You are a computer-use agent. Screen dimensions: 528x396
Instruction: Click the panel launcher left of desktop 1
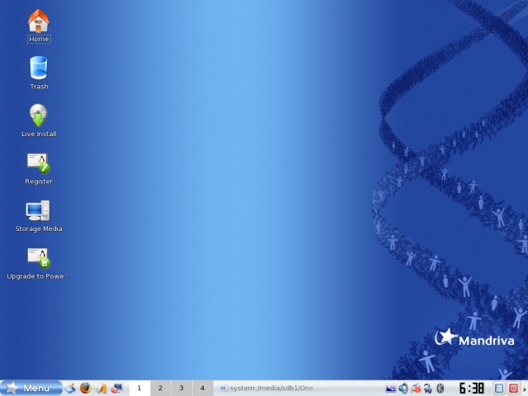[x=116, y=388]
